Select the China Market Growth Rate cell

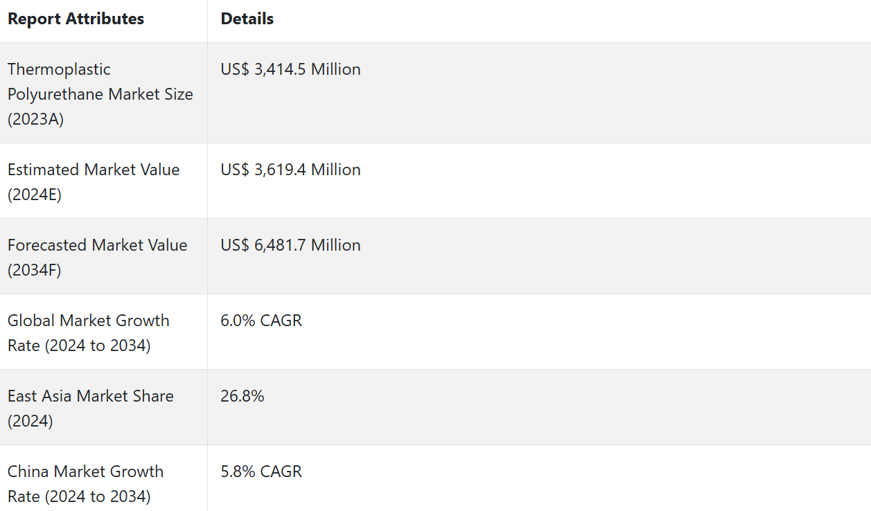pyautogui.click(x=85, y=484)
